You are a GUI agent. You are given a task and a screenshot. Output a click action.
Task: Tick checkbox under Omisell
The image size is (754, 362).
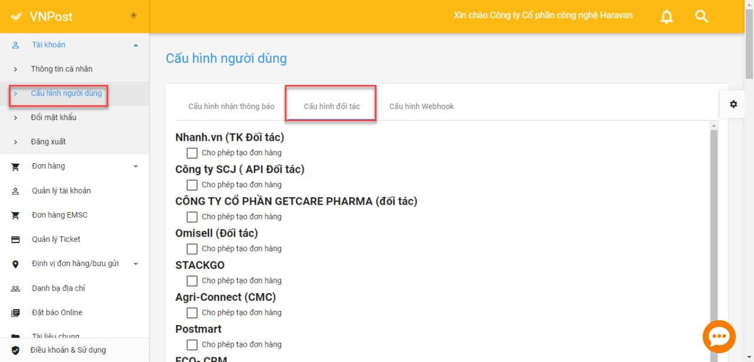click(x=192, y=248)
